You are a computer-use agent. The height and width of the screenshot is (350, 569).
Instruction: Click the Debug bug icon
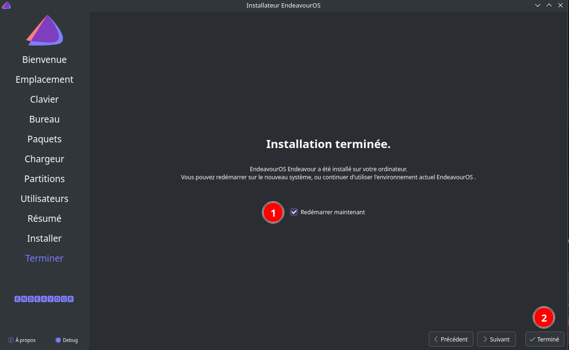(58, 340)
